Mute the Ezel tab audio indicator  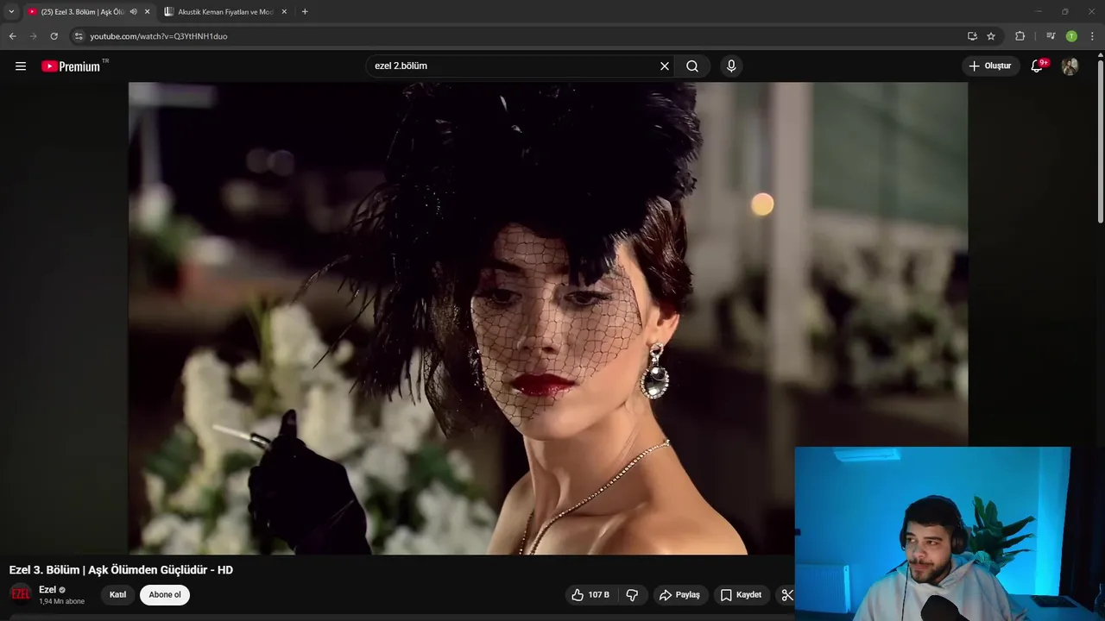click(133, 12)
